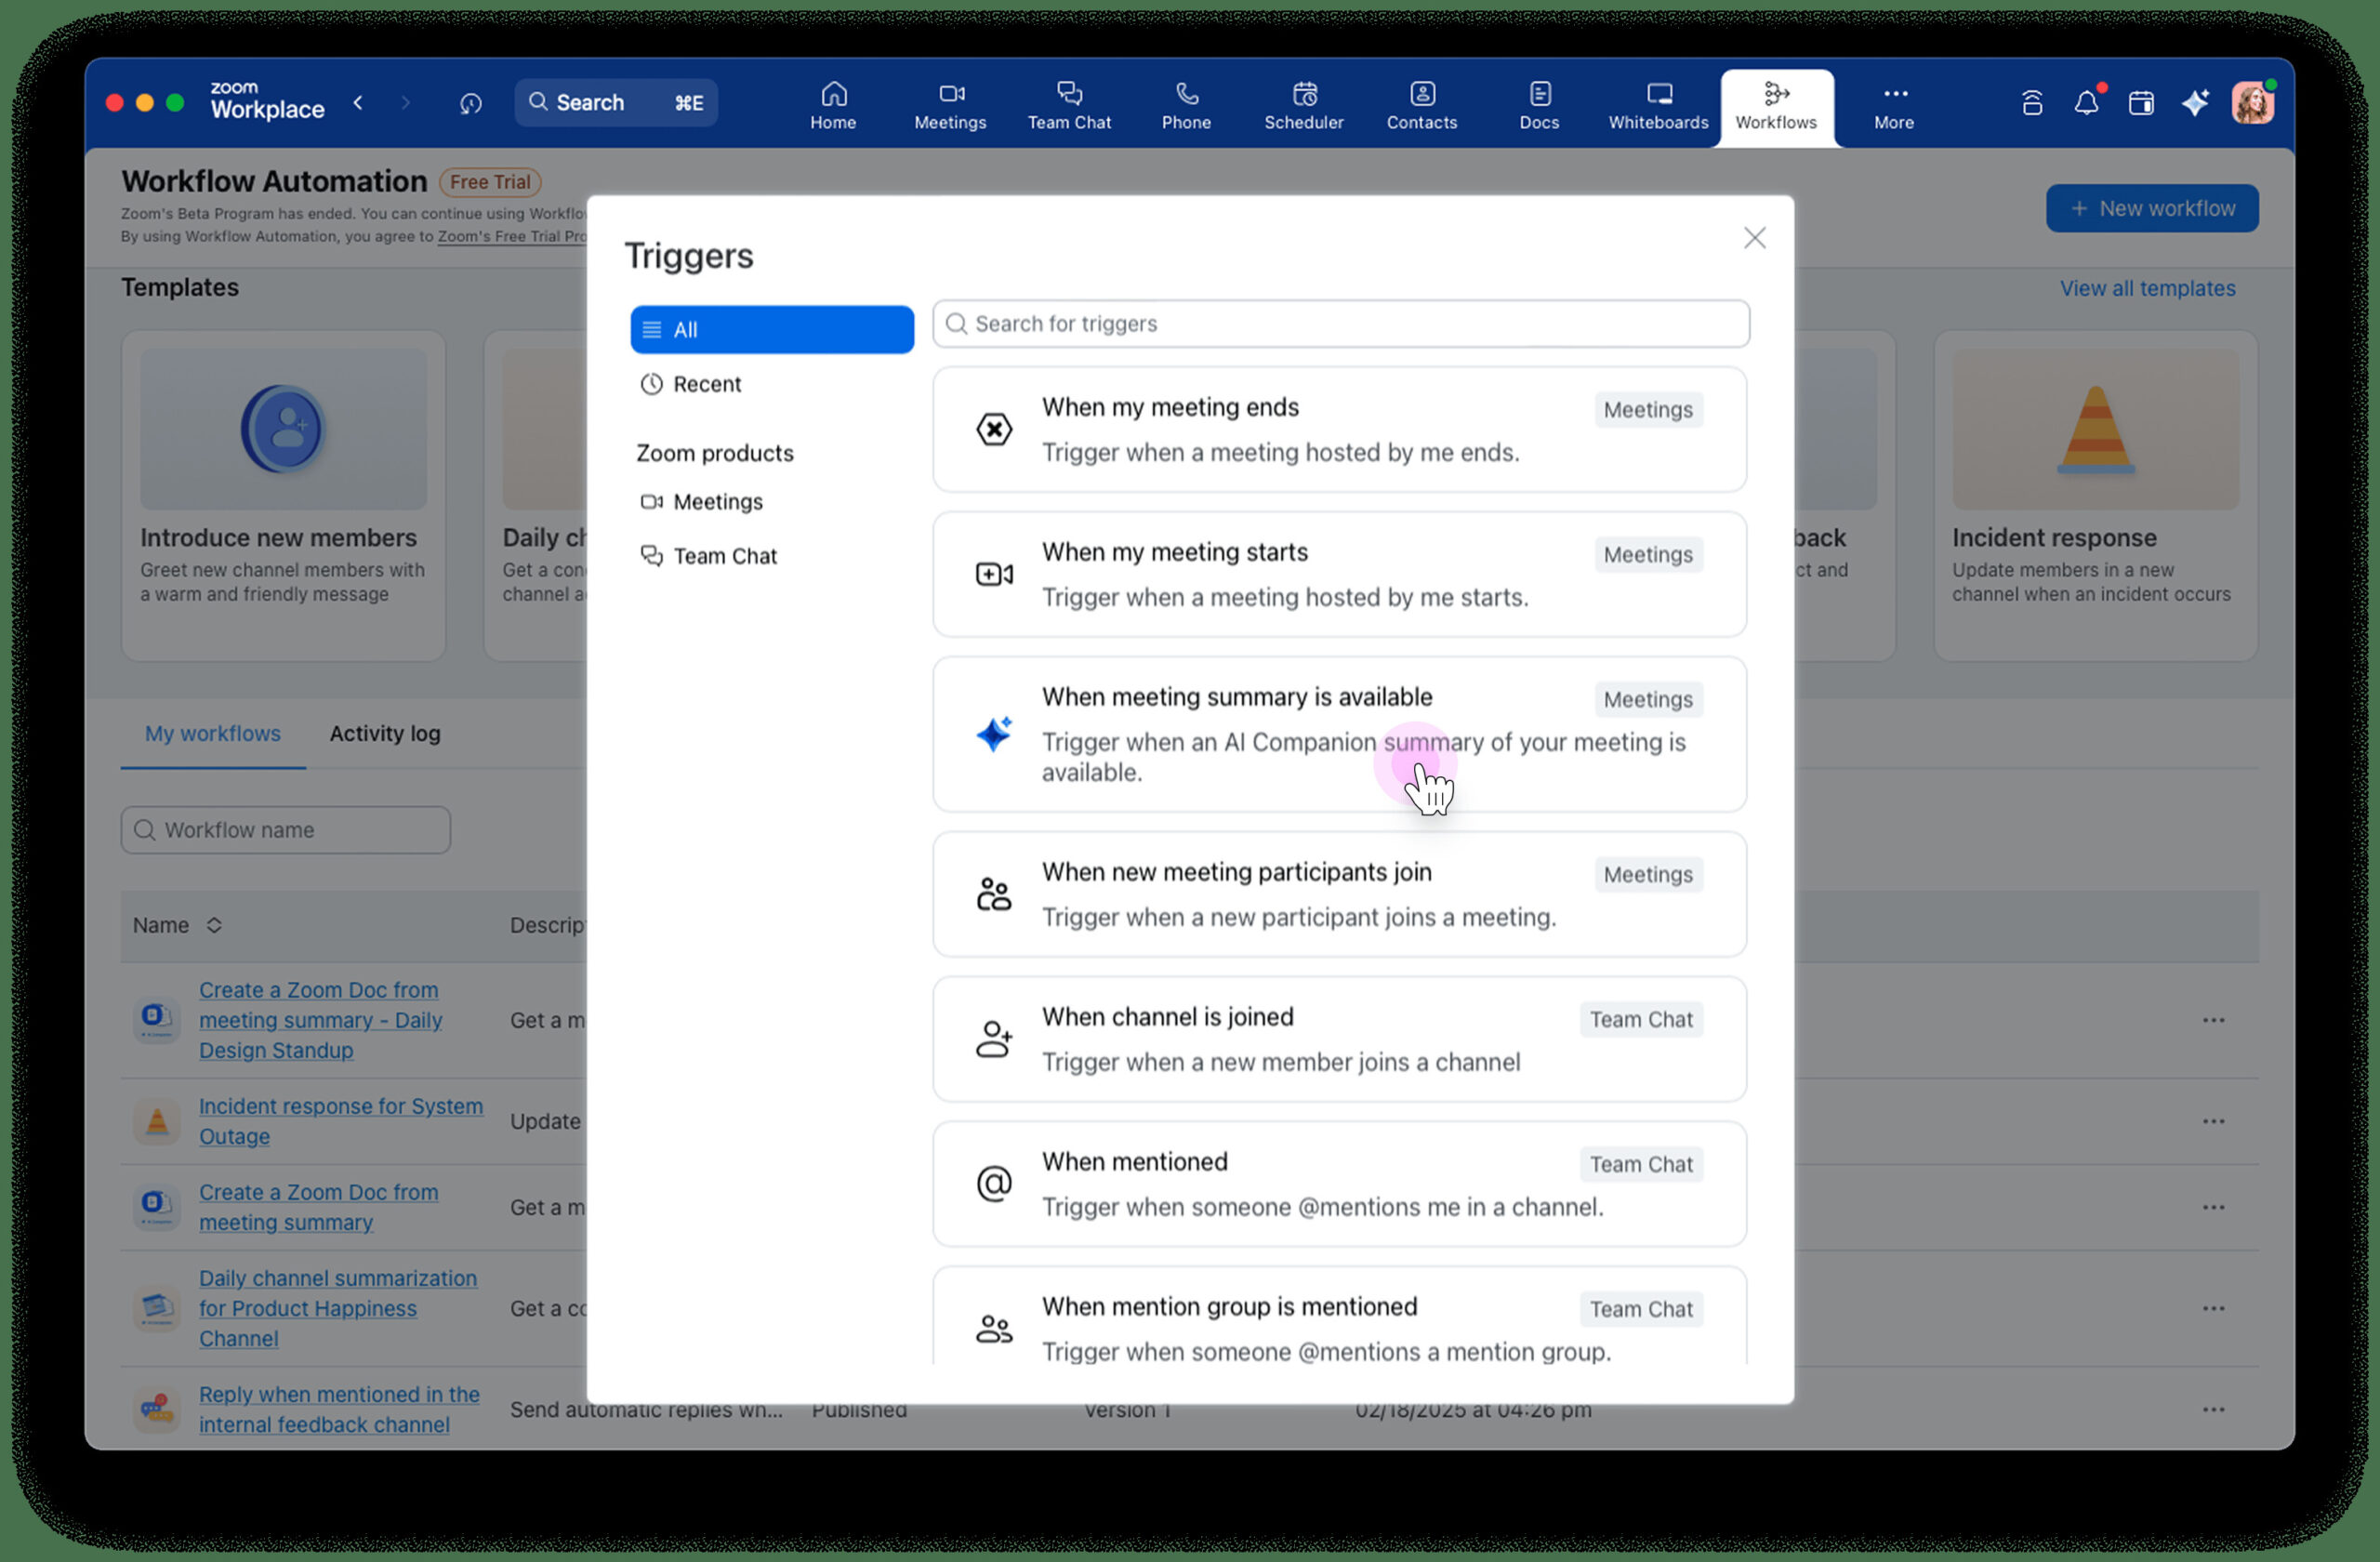Choose the When channel is joined trigger
Image resolution: width=2380 pixels, height=1562 pixels.
pos(1340,1039)
